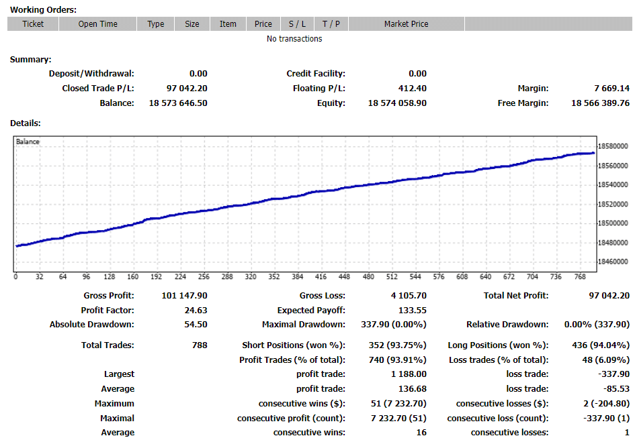Viewport: 635px width, 440px height.
Task: Click the Balance amount in Summary
Action: pos(177,103)
